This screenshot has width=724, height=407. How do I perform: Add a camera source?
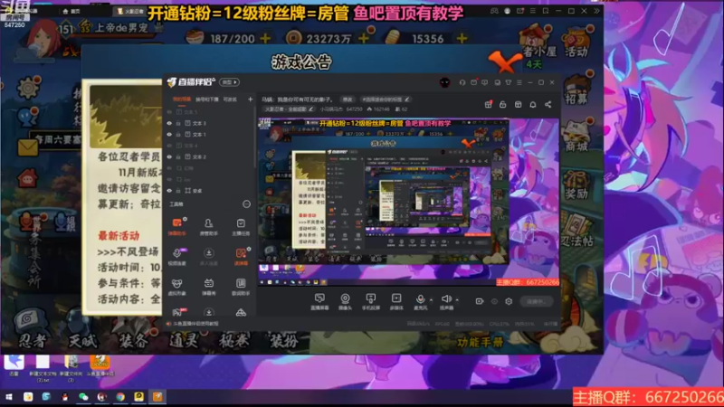345,301
